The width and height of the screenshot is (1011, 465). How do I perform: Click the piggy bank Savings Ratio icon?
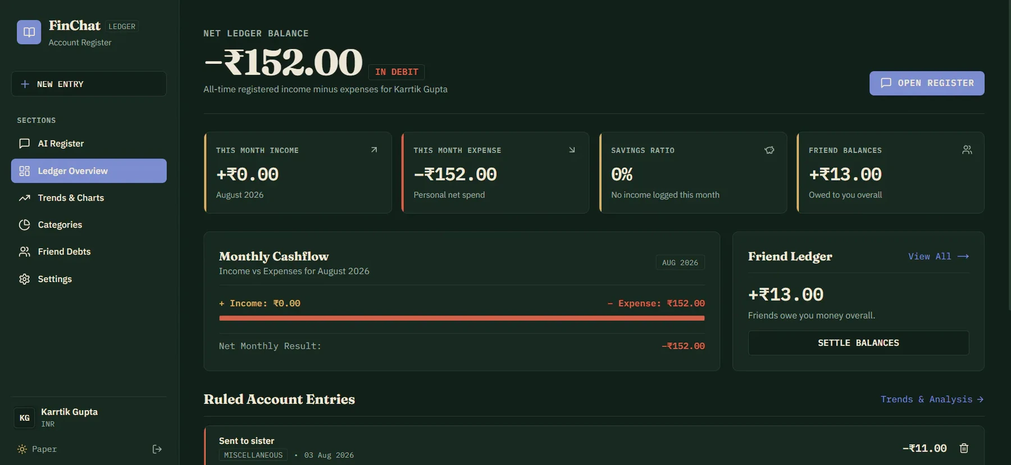pyautogui.click(x=769, y=150)
